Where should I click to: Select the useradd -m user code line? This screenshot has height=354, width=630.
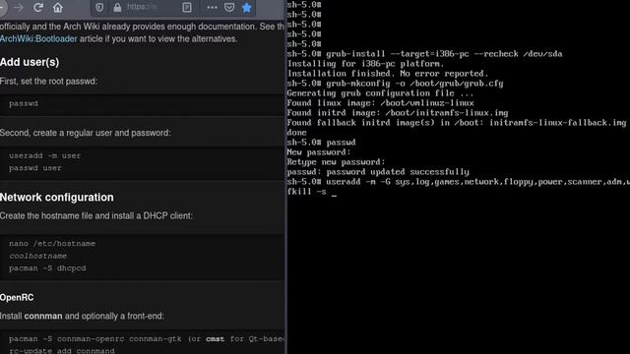coord(45,155)
